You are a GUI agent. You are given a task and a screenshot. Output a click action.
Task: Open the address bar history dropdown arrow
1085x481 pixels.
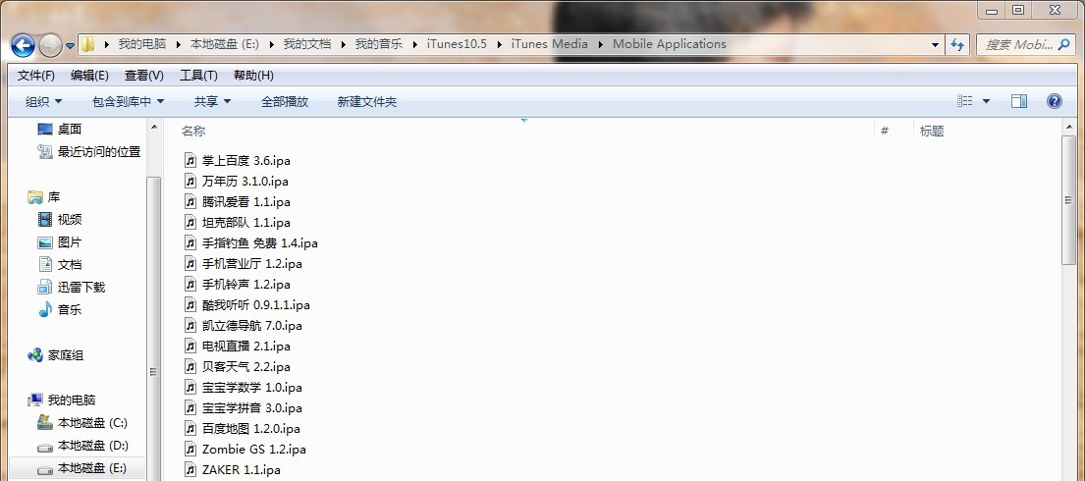point(936,44)
